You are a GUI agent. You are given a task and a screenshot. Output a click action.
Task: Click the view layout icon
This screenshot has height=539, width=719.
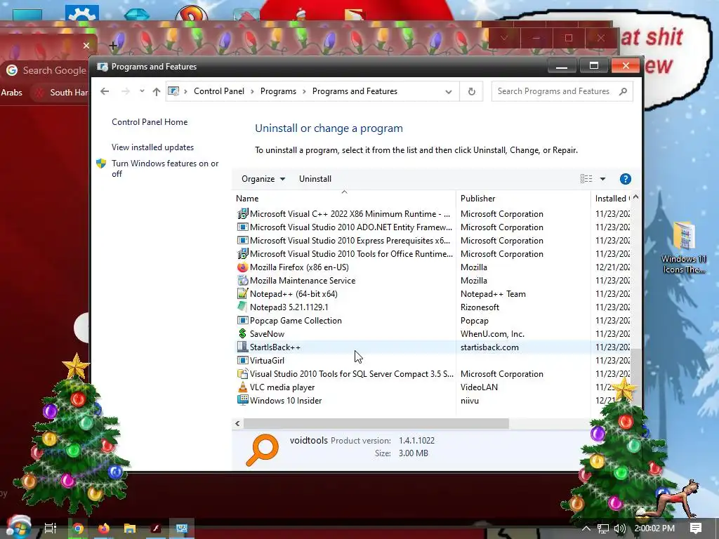click(586, 179)
